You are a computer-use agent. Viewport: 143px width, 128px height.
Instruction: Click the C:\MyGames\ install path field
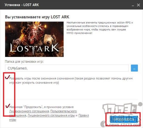point(67,68)
